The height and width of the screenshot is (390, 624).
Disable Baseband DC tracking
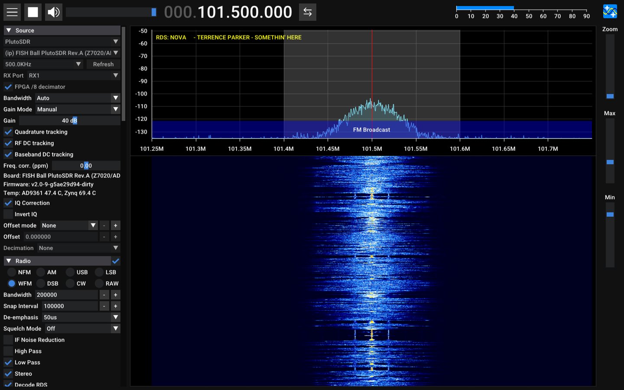pyautogui.click(x=8, y=154)
